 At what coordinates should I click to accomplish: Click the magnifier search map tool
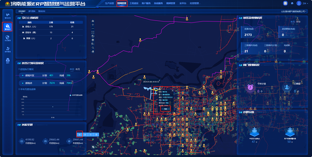[x=93, y=48]
